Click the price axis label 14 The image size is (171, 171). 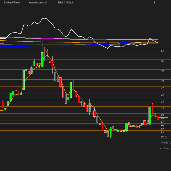tap(162, 132)
